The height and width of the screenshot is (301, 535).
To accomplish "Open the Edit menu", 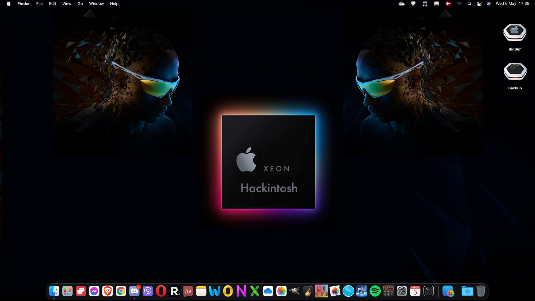I will [x=52, y=3].
